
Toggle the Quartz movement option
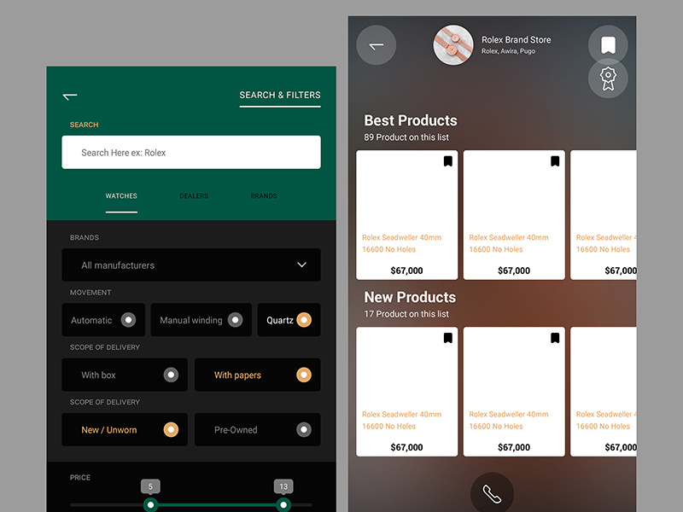point(289,320)
